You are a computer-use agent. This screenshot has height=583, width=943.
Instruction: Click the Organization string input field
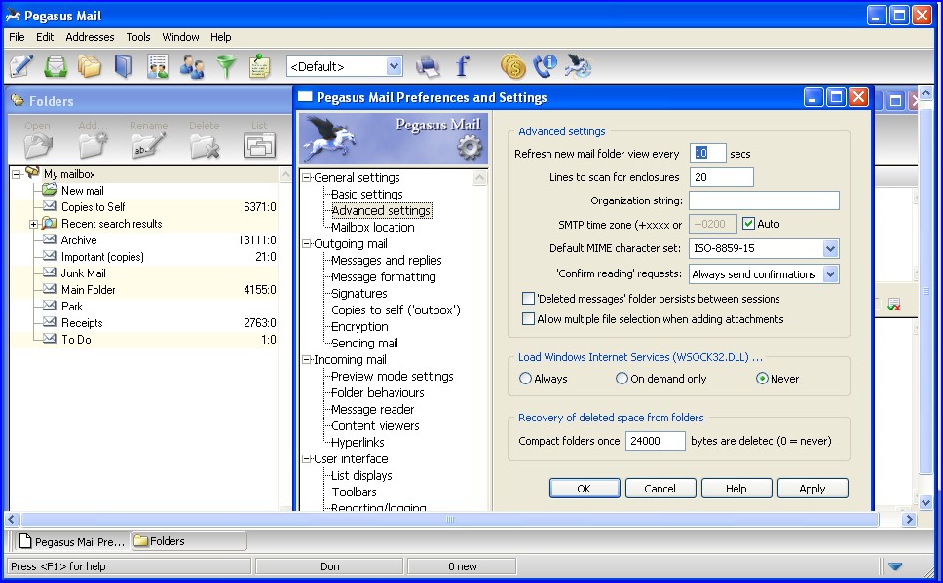(764, 200)
